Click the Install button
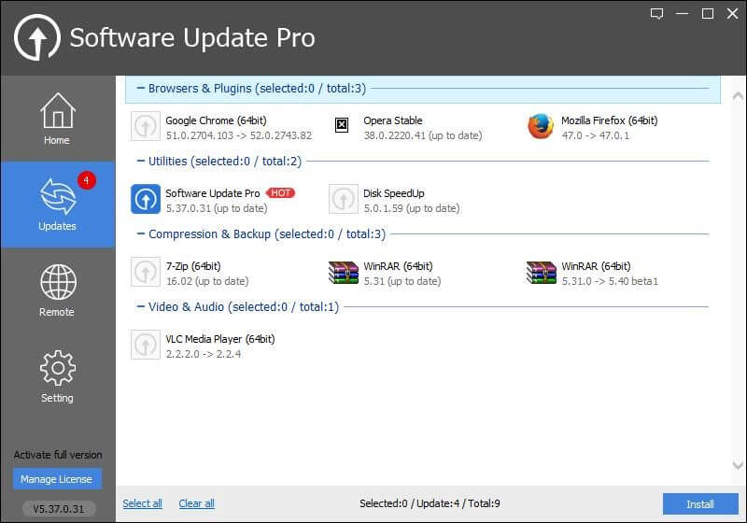Viewport: 747px width, 523px height. [x=700, y=504]
